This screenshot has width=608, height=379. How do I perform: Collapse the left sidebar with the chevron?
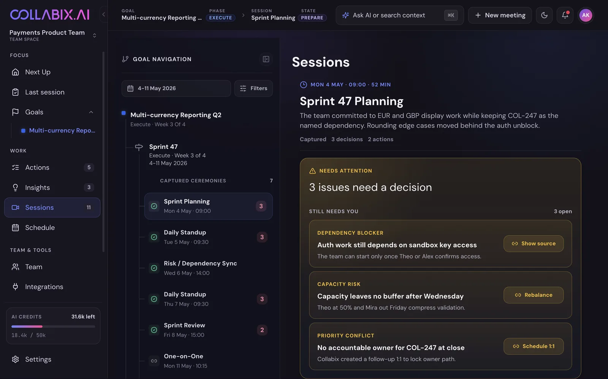tap(103, 15)
